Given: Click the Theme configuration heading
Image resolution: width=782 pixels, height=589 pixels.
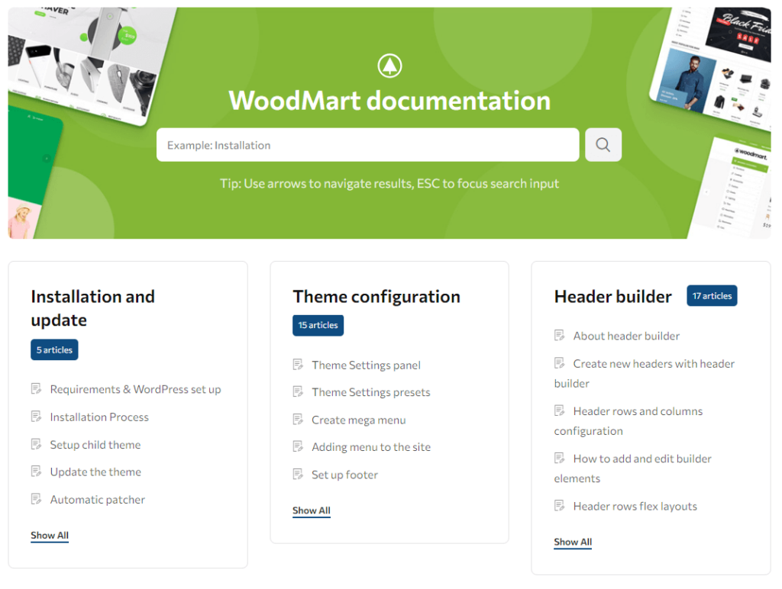Looking at the screenshot, I should 376,297.
